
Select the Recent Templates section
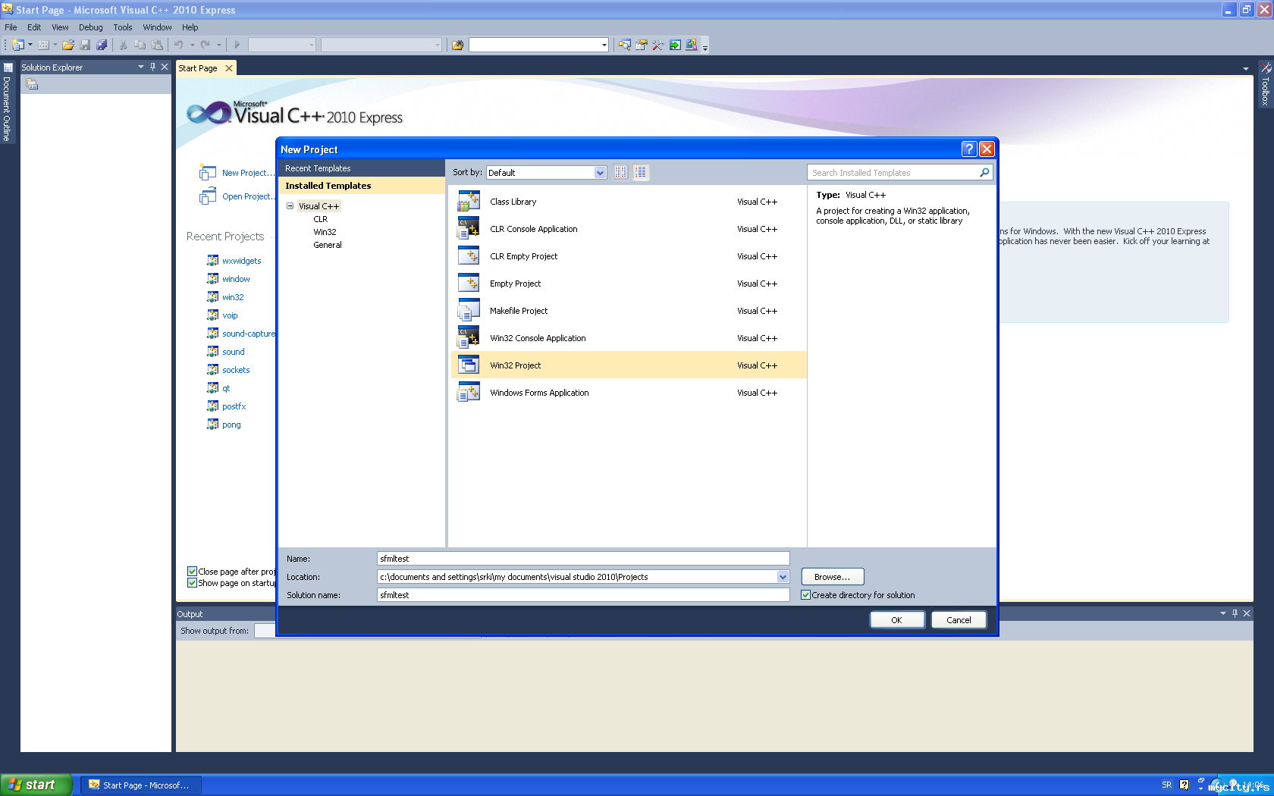pyautogui.click(x=362, y=168)
